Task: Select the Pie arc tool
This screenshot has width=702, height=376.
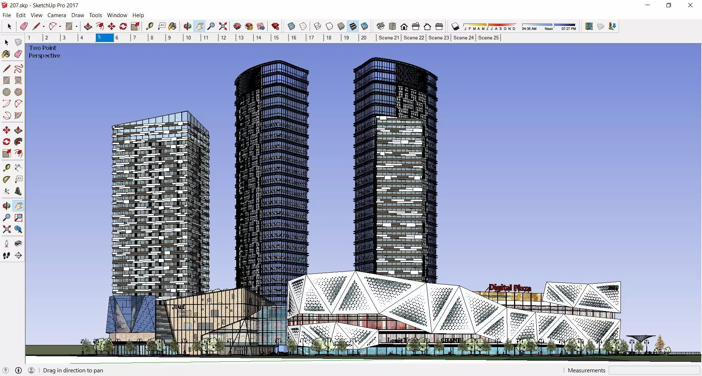Action: (18, 115)
